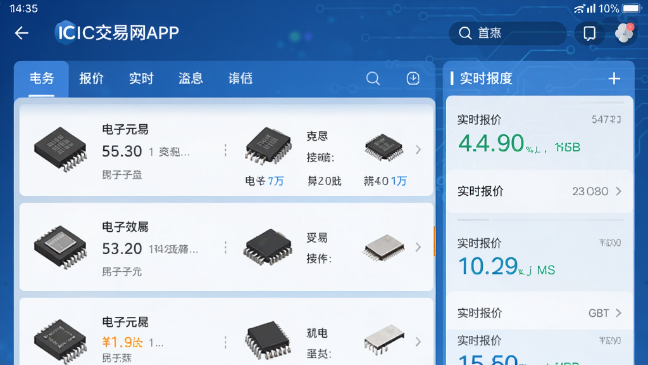The image size is (648, 365).
Task: Open more options in the ¥1.9 row
Action: [225, 342]
